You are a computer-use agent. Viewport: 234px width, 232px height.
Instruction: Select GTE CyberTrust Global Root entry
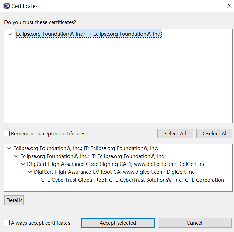click(x=132, y=180)
